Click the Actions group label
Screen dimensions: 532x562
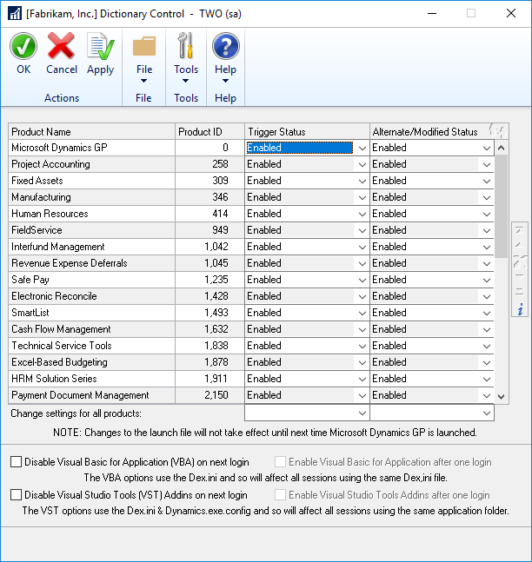(x=62, y=98)
